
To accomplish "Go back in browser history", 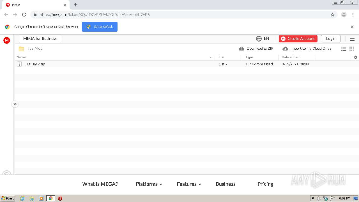I will (6, 15).
